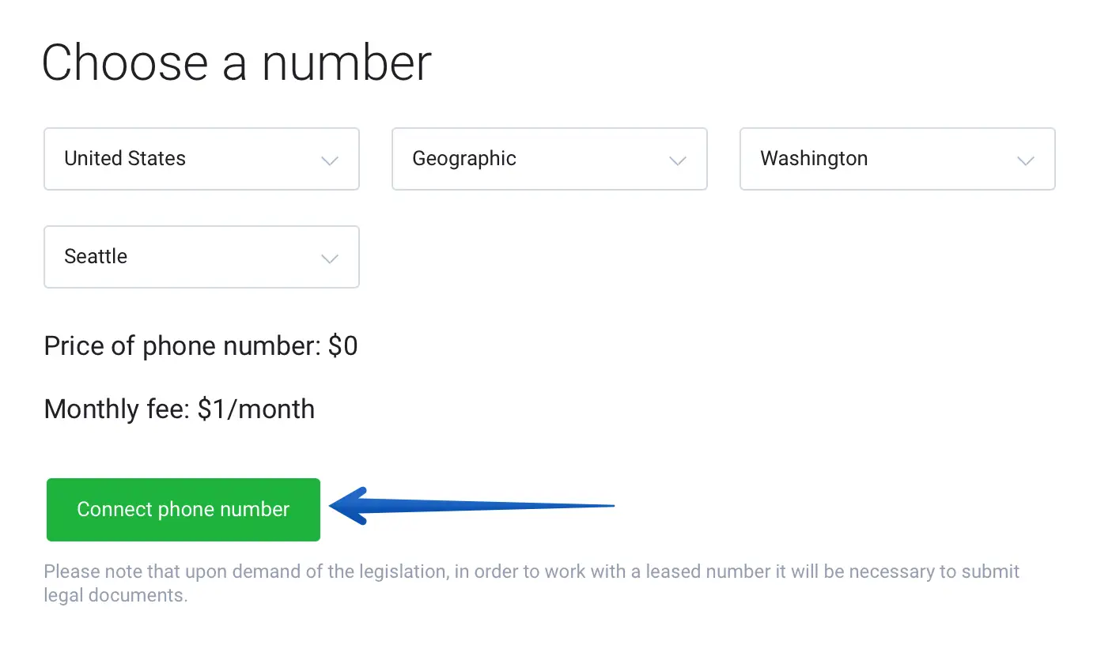Click the blue arrow pointing at the button
Viewport: 1097px width, 645px height.
(471, 506)
